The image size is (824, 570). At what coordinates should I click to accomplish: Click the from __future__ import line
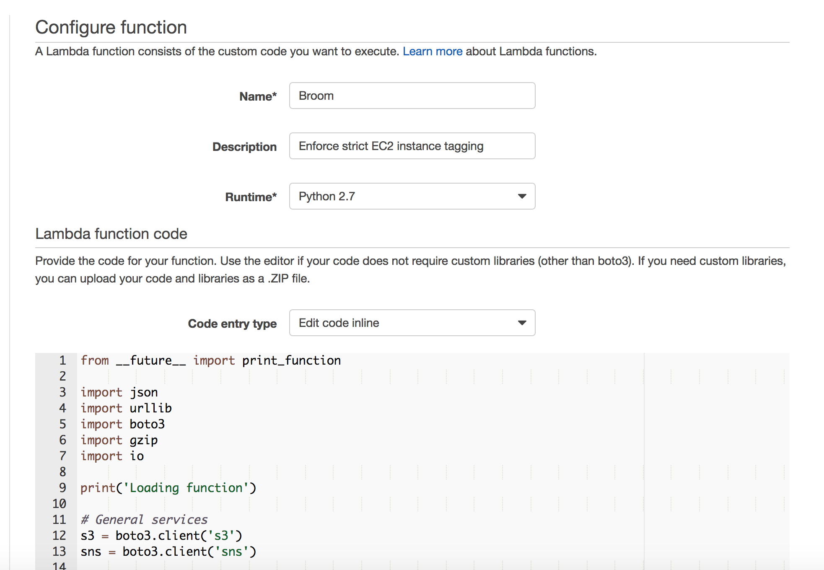click(x=210, y=360)
